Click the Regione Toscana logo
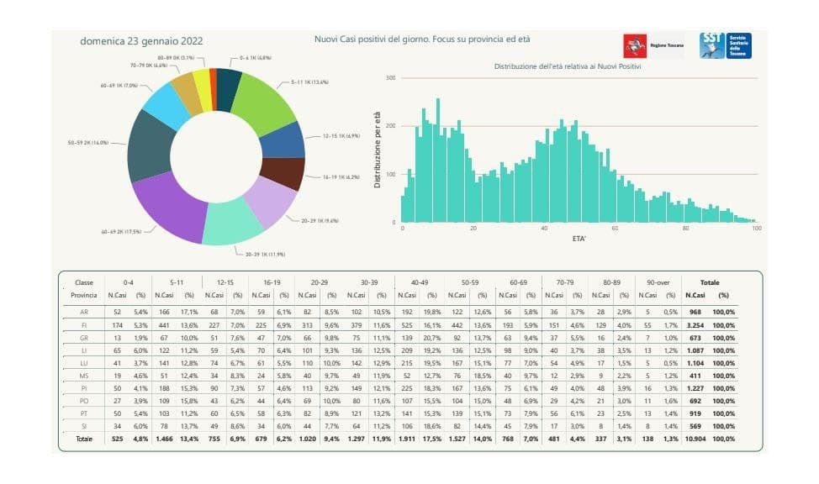 pyautogui.click(x=637, y=45)
